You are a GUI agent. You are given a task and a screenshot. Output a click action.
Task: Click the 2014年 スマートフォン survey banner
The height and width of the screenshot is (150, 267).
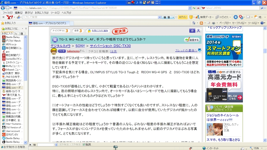[224, 50]
